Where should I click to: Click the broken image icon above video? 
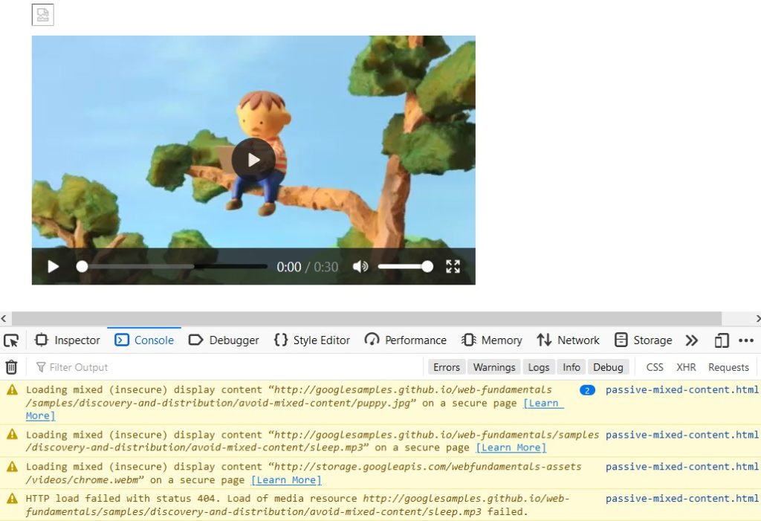pos(42,15)
